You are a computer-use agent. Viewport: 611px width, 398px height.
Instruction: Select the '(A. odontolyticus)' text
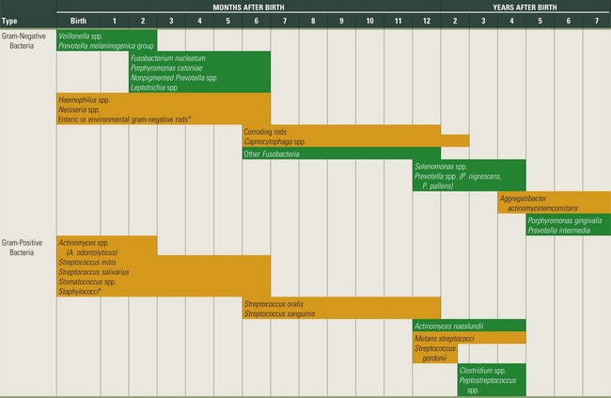(92, 252)
